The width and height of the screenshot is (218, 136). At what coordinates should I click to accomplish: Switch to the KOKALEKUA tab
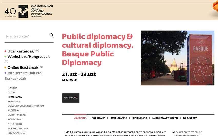190,118
